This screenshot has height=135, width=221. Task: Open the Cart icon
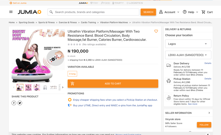(207, 12)
